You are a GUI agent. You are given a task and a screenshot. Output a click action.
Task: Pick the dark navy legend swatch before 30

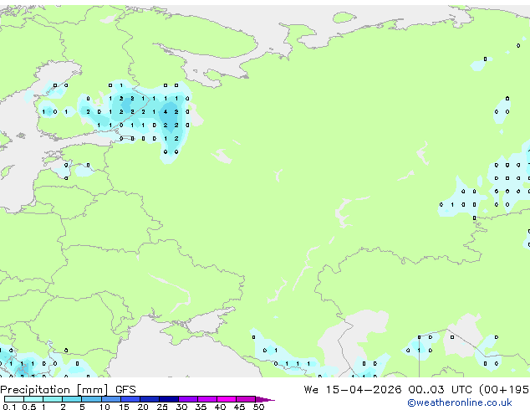(169, 399)
